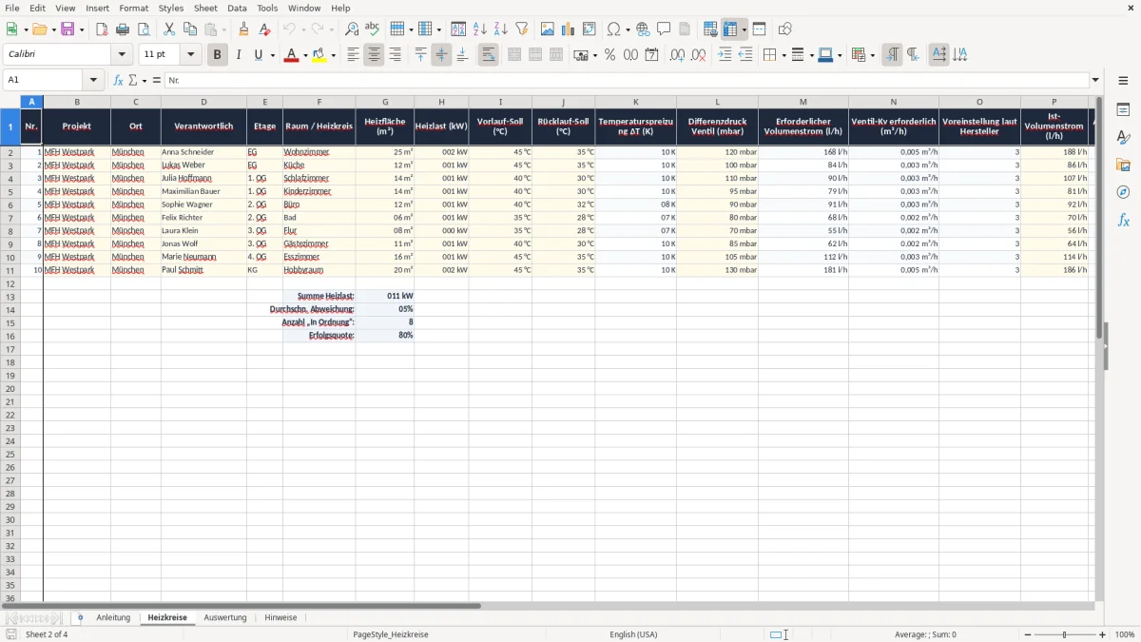The image size is (1141, 642).
Task: Open the Format menu
Action: pos(133,8)
